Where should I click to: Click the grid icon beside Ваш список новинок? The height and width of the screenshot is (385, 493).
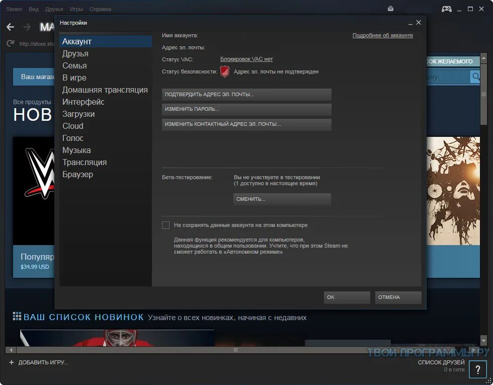pos(17,316)
